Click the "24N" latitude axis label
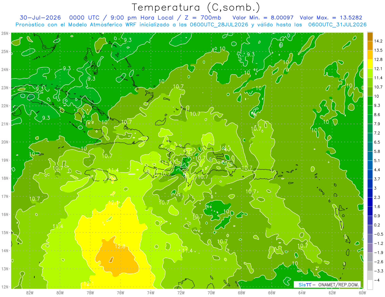This screenshot has width=385, height=297. [5, 70]
